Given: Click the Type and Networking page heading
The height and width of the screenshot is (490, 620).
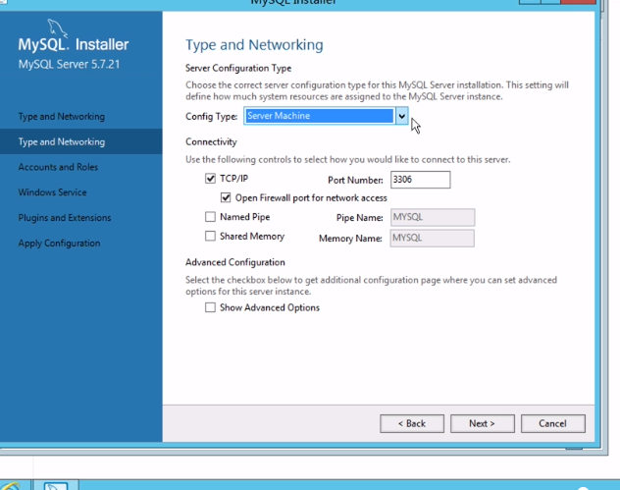Looking at the screenshot, I should pos(254,45).
